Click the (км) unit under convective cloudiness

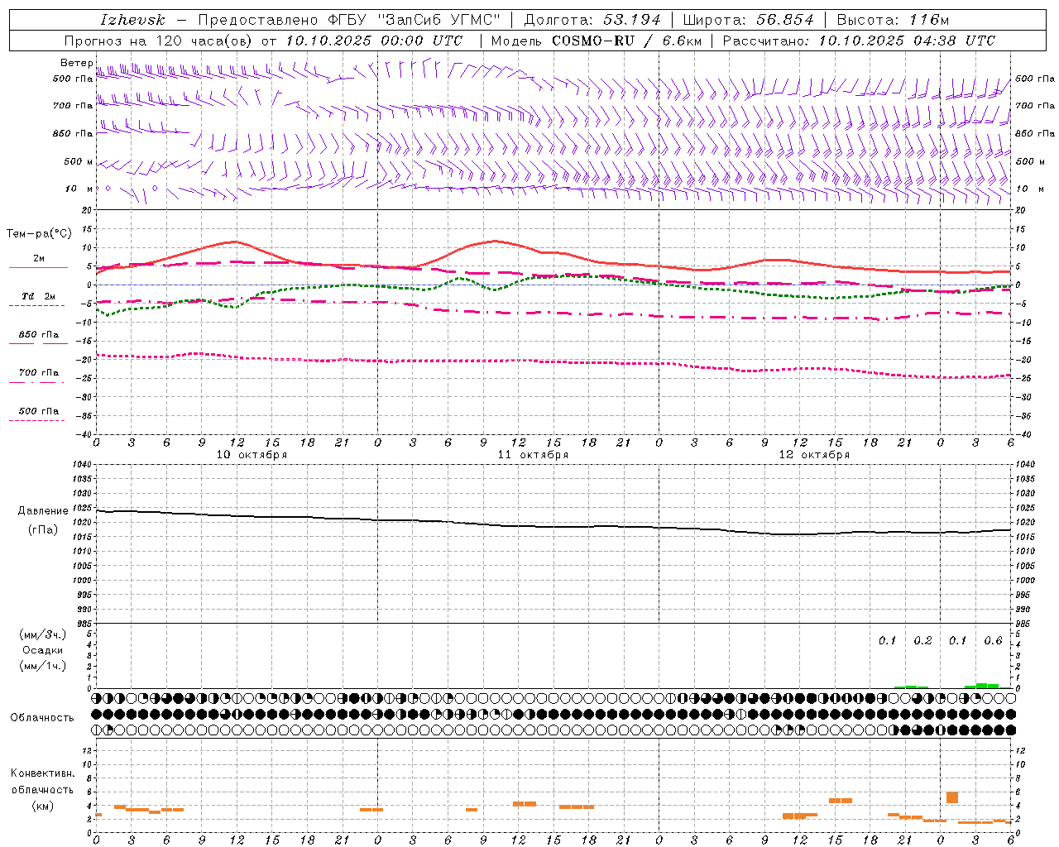(x=43, y=806)
